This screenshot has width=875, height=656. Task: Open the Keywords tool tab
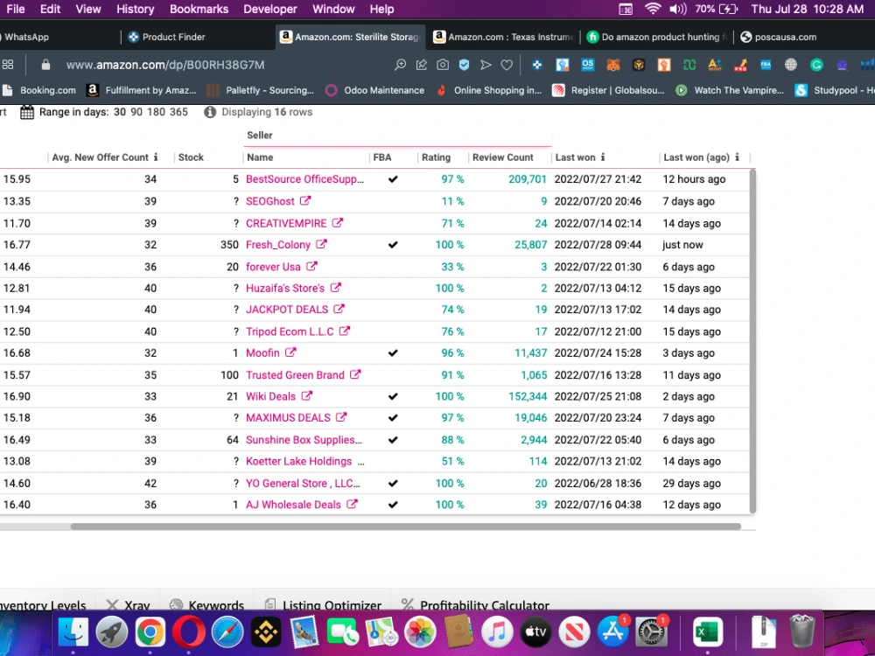tap(207, 605)
